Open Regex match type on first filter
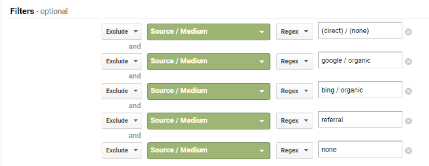The width and height of the screenshot is (429, 166). point(294,32)
